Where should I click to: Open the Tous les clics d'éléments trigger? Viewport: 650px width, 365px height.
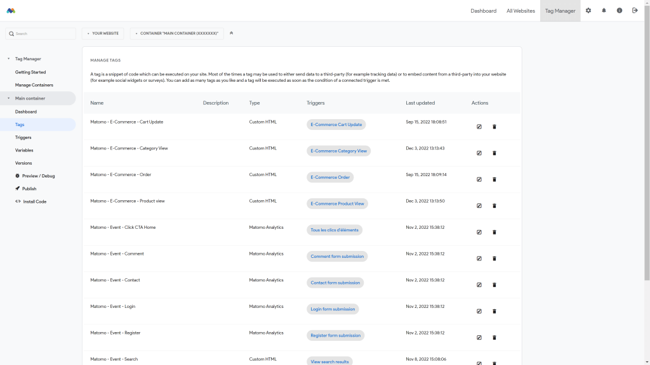pyautogui.click(x=335, y=230)
